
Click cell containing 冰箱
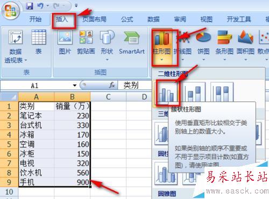pos(37,135)
